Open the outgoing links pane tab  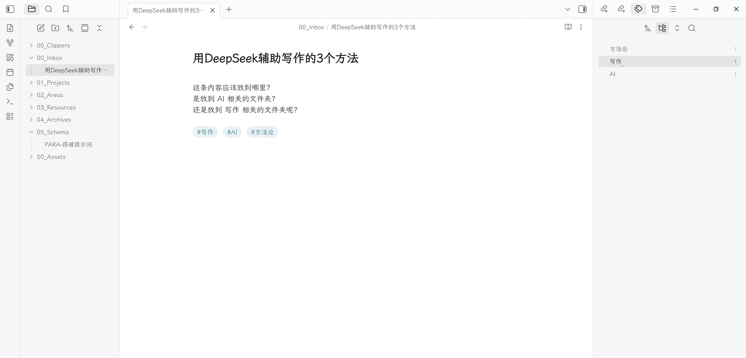pyautogui.click(x=621, y=9)
